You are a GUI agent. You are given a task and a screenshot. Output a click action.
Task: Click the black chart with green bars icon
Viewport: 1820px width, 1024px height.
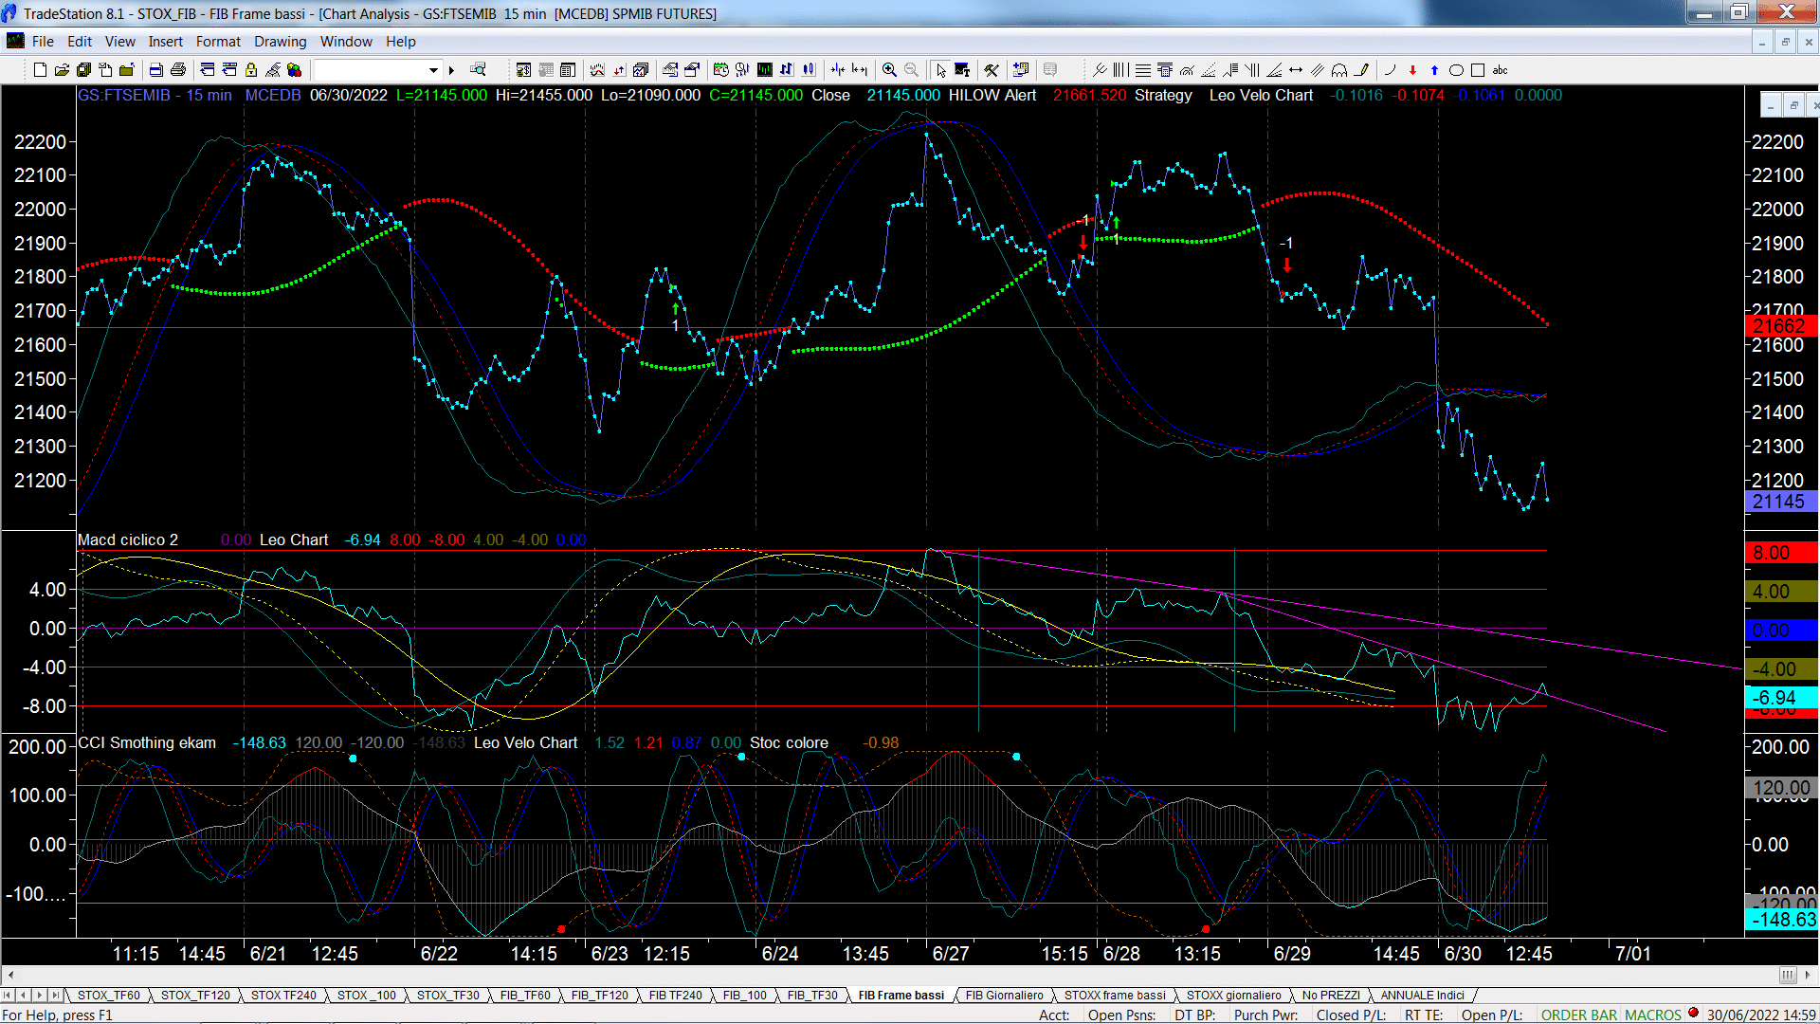(x=765, y=70)
